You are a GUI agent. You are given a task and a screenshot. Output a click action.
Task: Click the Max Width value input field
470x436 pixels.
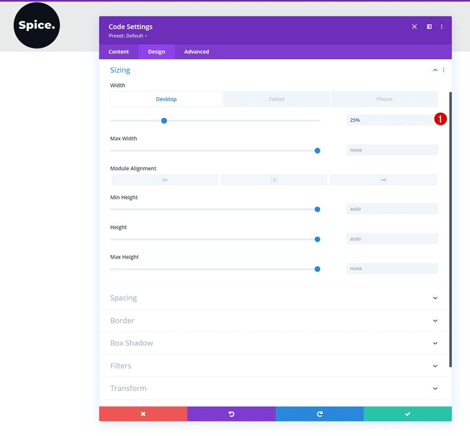391,150
